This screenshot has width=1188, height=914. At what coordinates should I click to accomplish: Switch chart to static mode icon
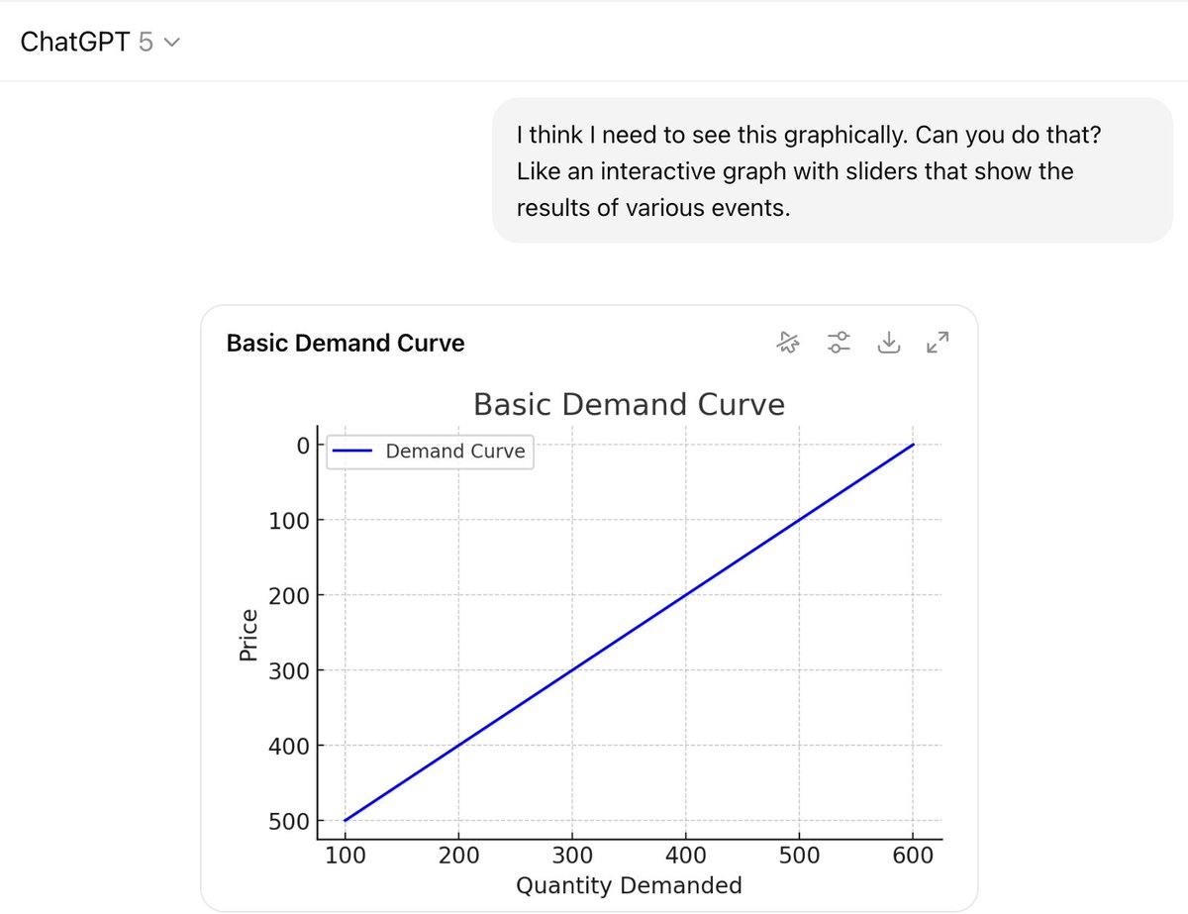(787, 343)
